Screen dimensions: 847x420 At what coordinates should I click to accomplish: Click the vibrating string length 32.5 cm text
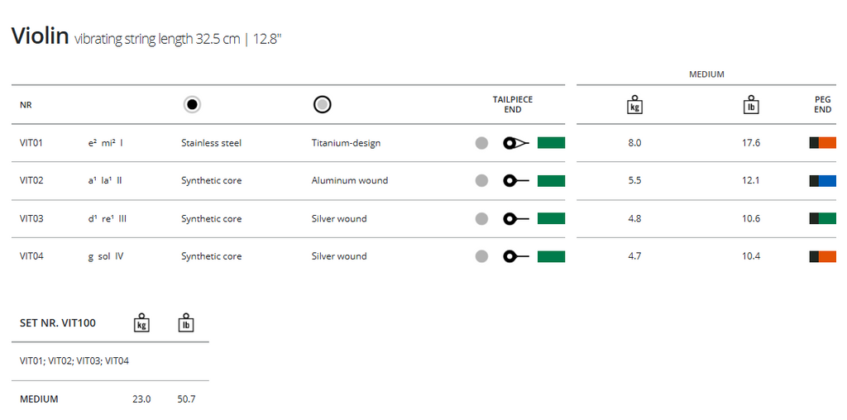(157, 40)
